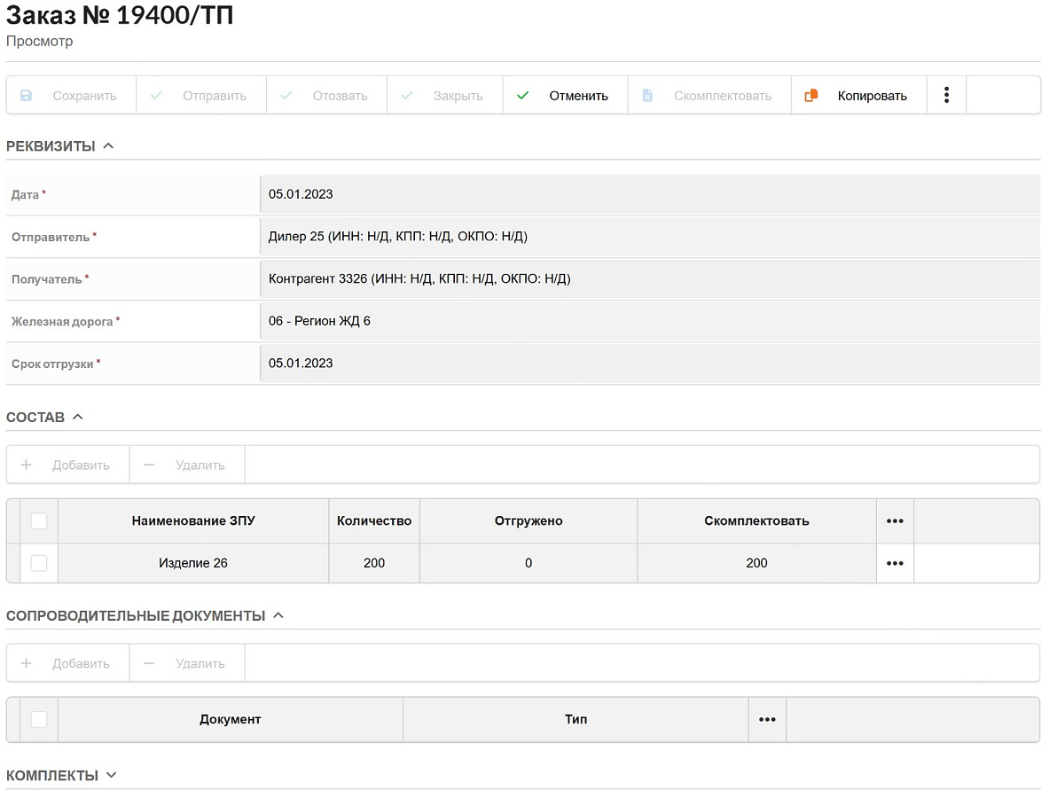Click plus icon in Состав toolbar
The height and width of the screenshot is (798, 1049).
[x=26, y=465]
